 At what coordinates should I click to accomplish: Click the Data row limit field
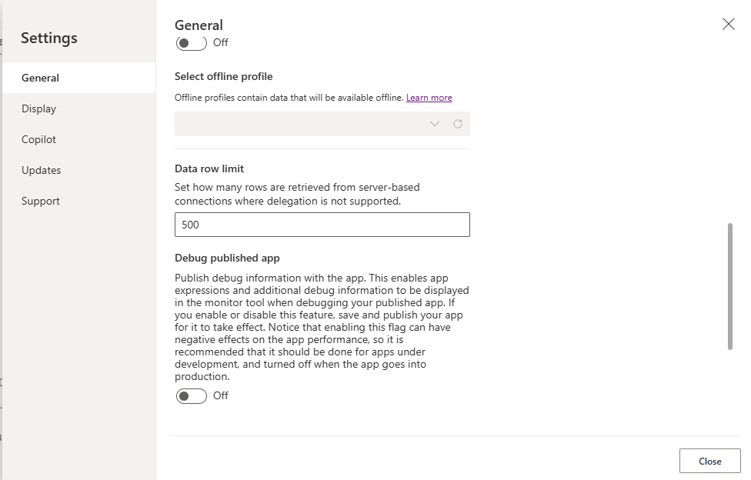click(322, 225)
